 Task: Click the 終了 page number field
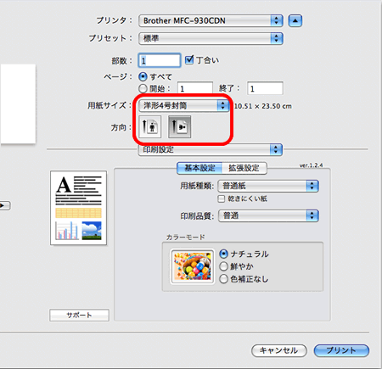pyautogui.click(x=265, y=88)
